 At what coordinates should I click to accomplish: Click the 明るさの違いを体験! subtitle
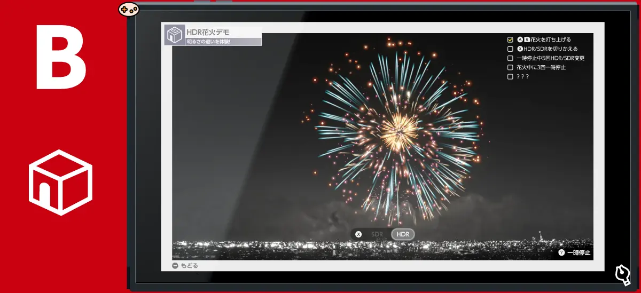tap(208, 42)
